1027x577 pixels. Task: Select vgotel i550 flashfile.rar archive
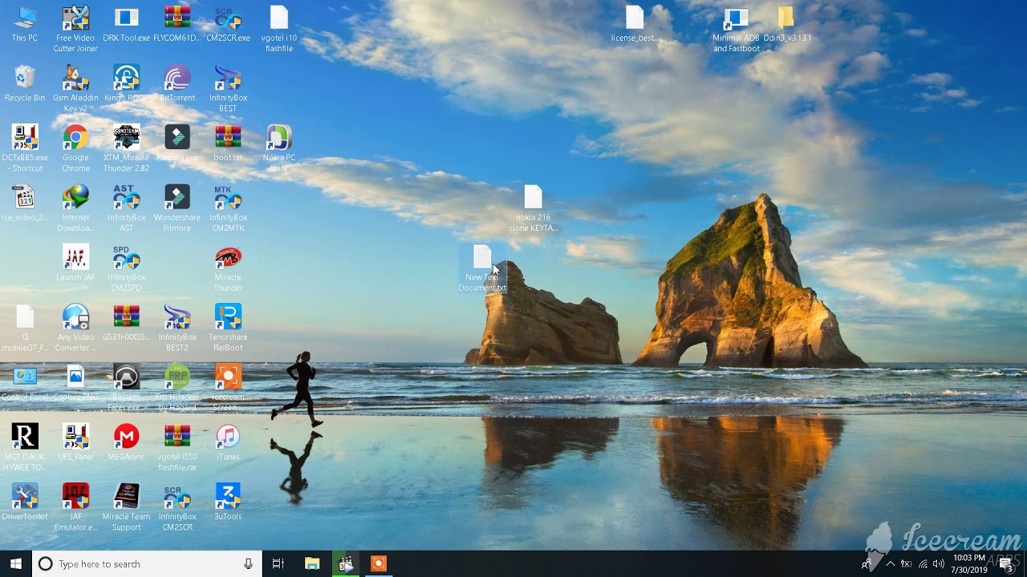(x=177, y=448)
